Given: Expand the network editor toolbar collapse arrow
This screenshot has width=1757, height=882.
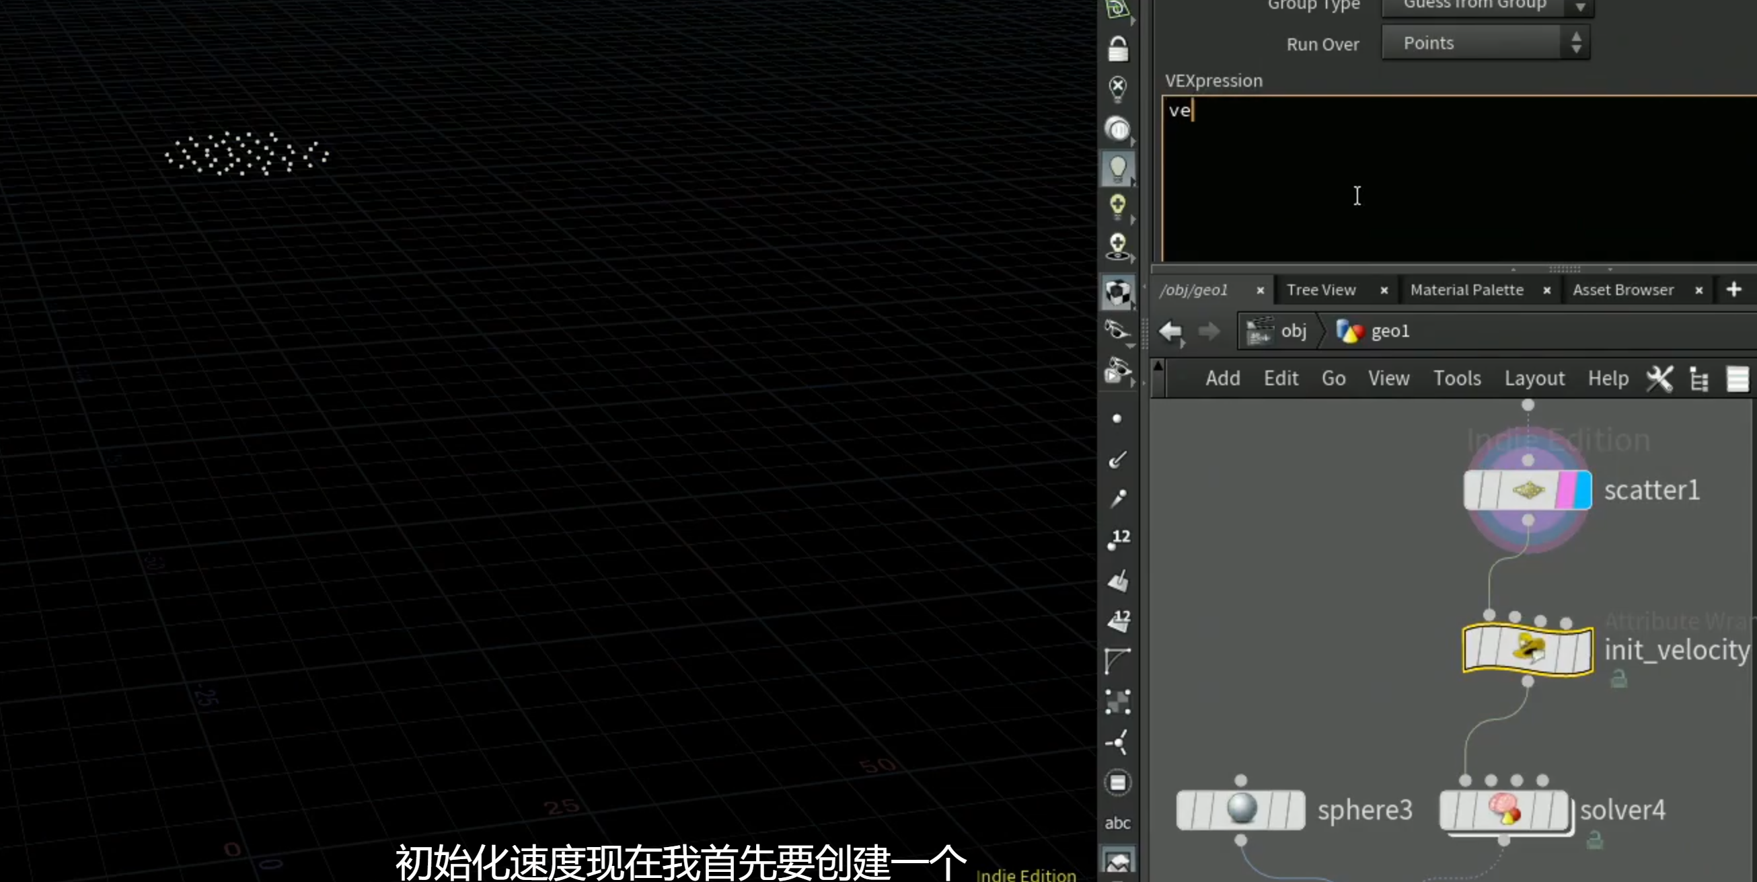Looking at the screenshot, I should (1158, 365).
